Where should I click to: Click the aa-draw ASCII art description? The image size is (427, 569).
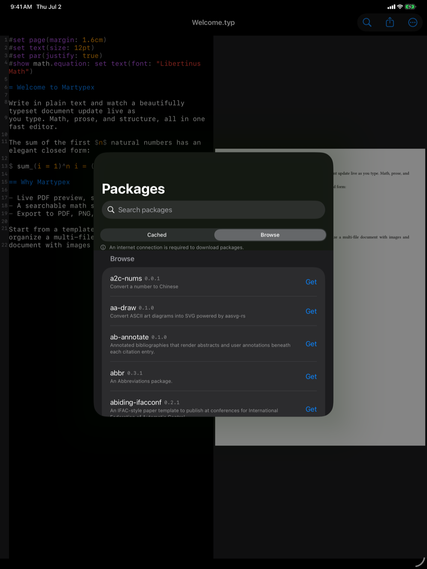click(x=178, y=316)
